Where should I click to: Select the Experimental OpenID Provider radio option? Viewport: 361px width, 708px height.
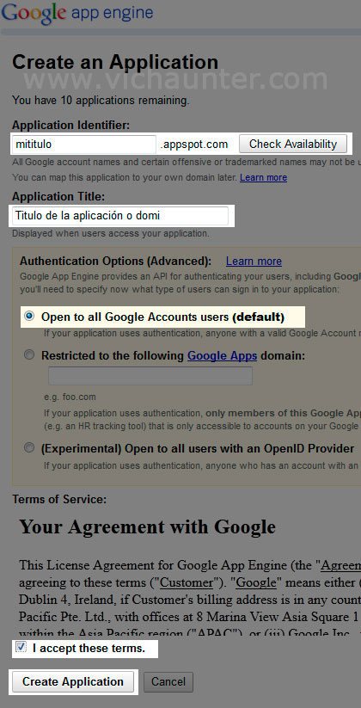pyautogui.click(x=29, y=448)
